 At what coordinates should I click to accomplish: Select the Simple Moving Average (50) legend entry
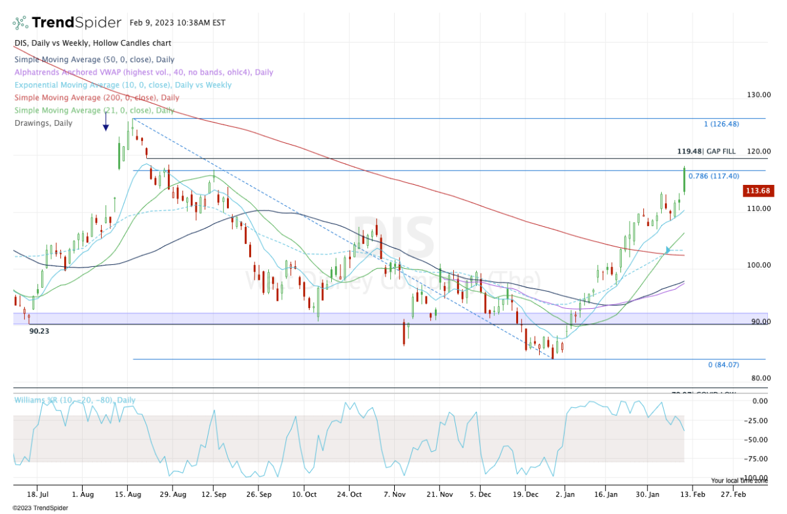pyautogui.click(x=94, y=59)
